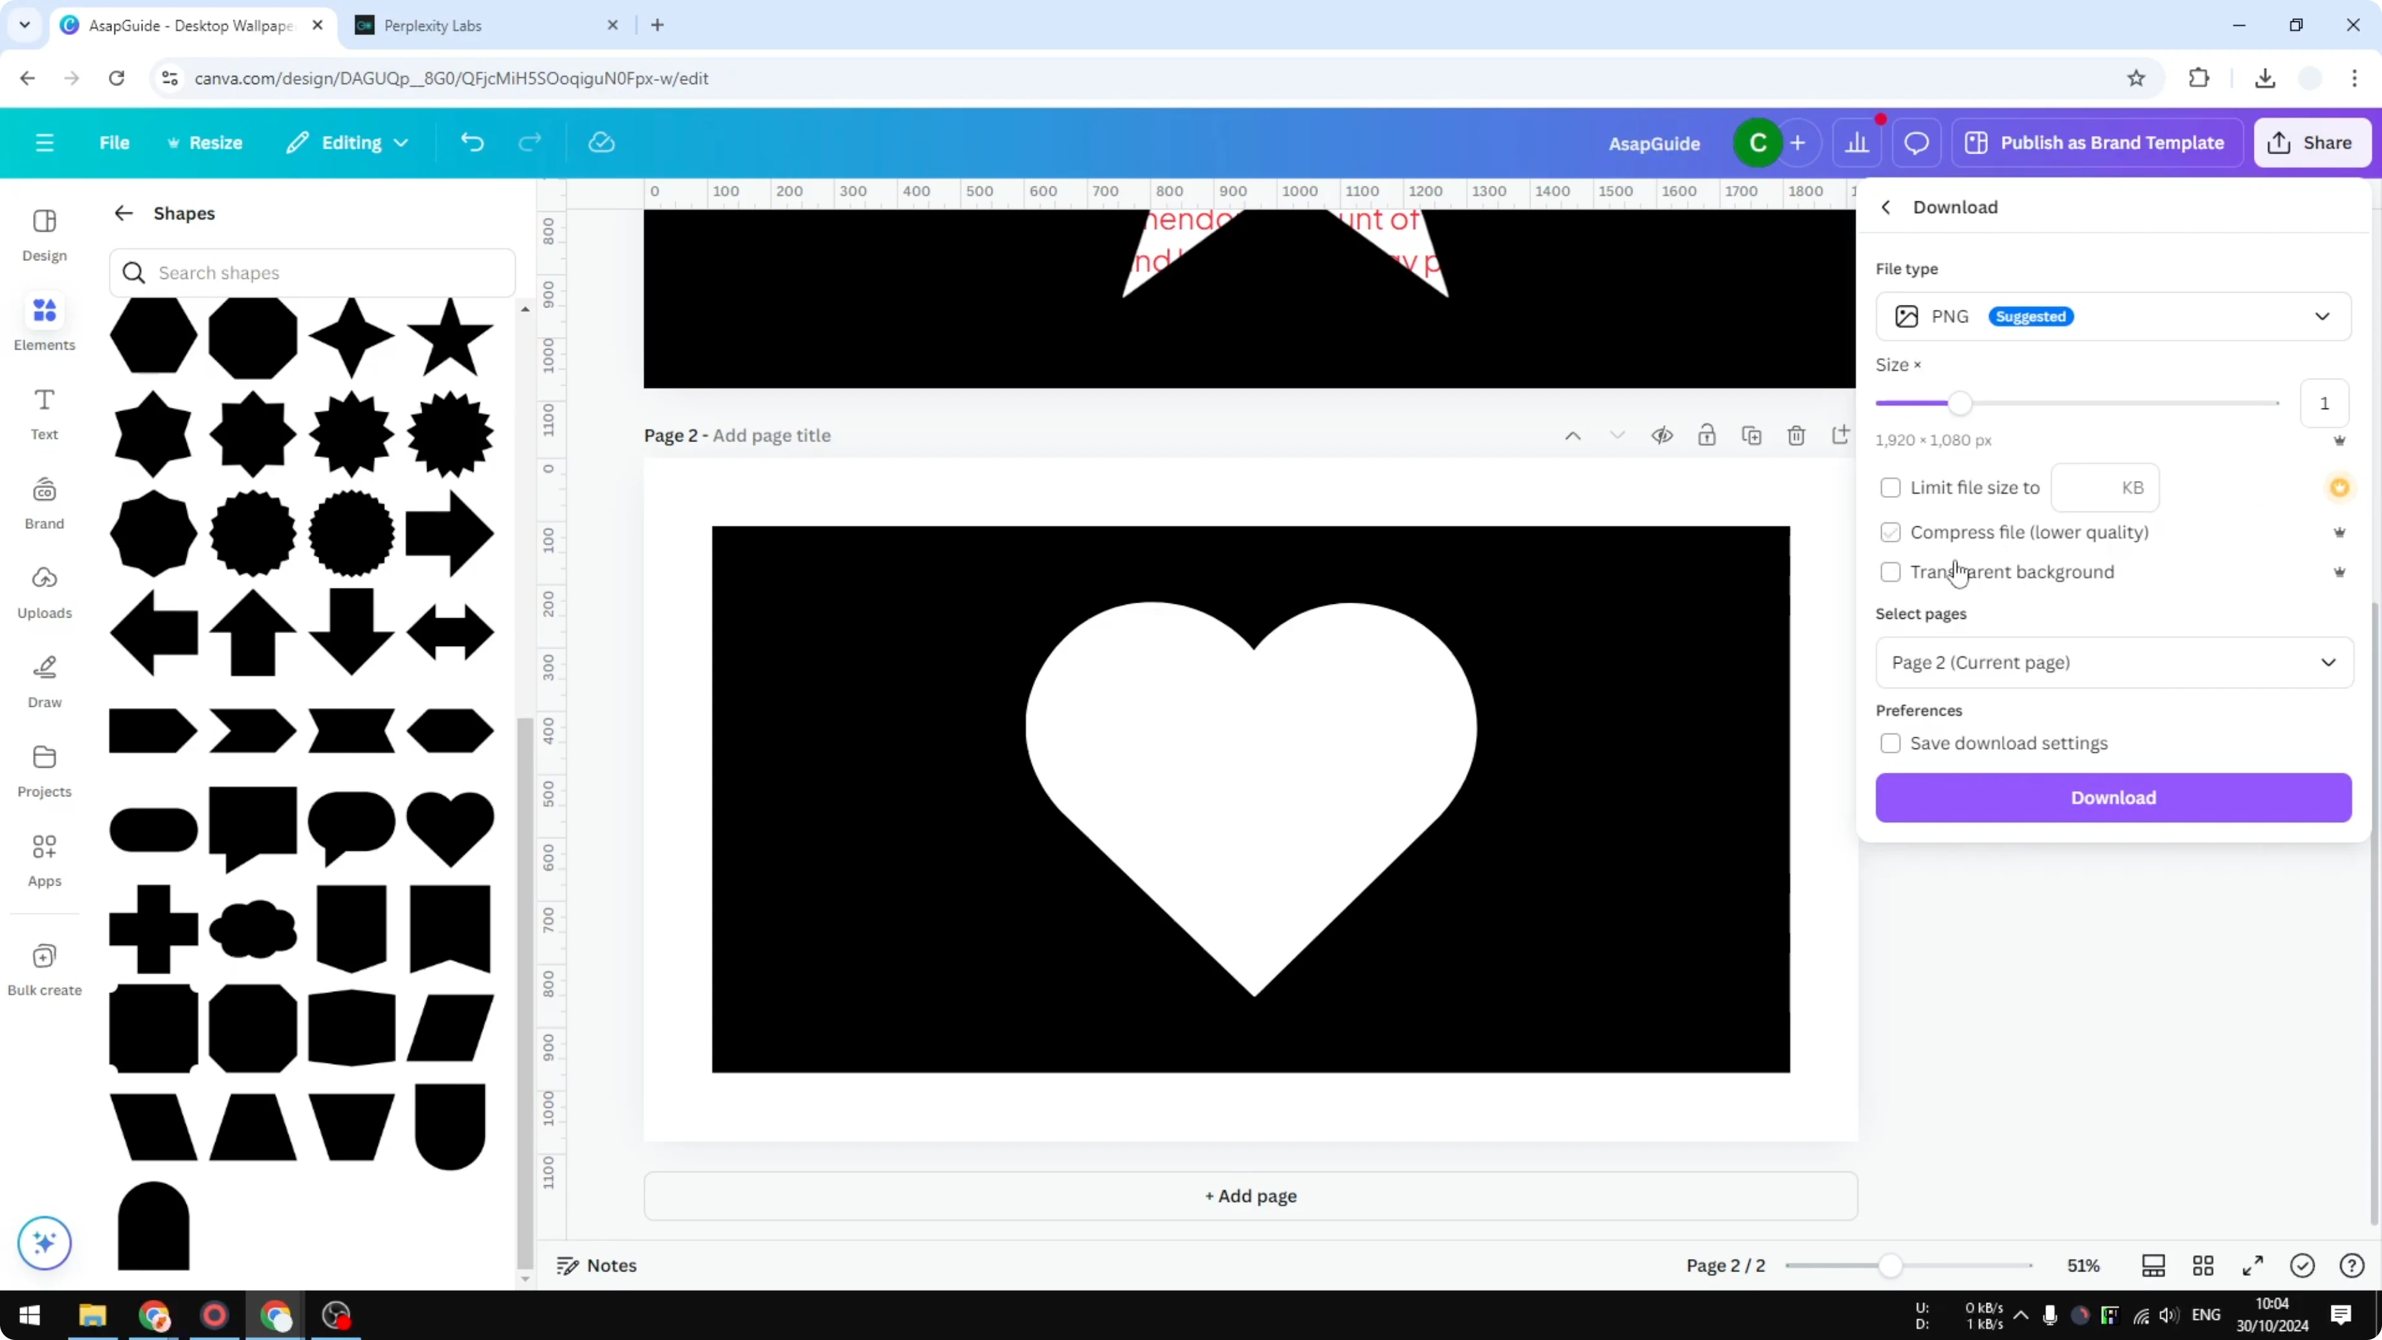
Task: Delete Page 2 with trash icon
Action: click(1797, 434)
